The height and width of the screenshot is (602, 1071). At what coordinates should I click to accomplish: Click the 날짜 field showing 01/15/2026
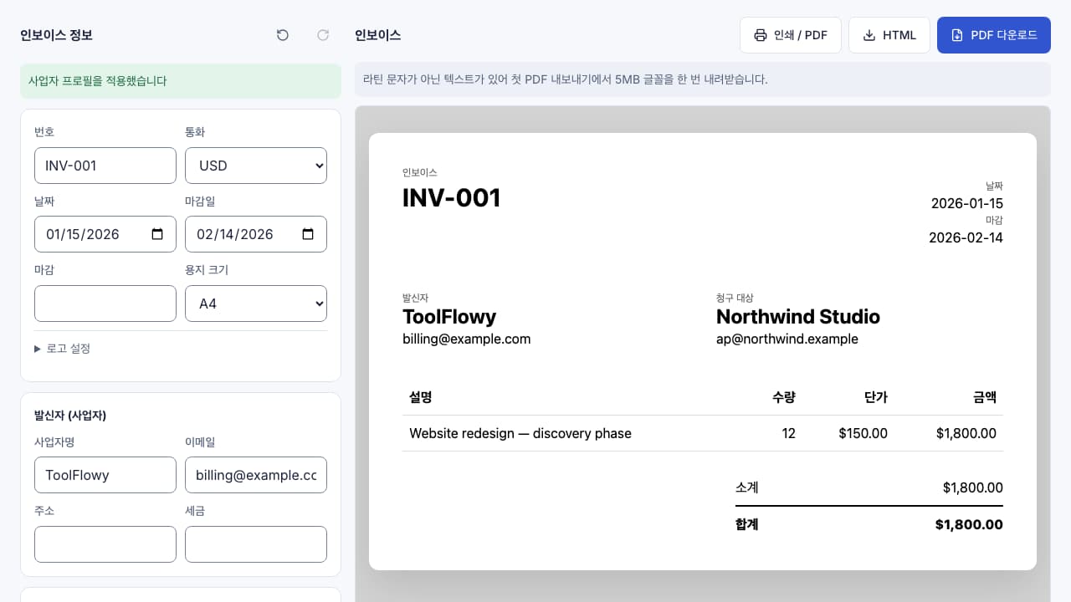(105, 234)
